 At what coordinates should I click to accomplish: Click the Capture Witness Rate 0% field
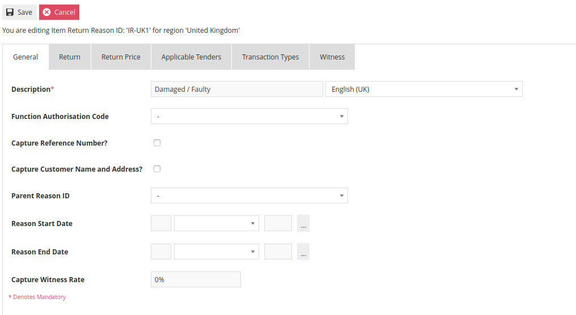[x=196, y=279]
